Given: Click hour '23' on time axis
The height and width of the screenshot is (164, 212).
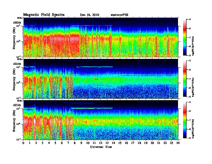Looking at the screenshot, I should 171,143.
